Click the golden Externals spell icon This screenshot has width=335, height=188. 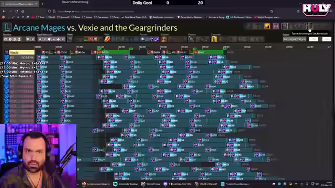214,39
